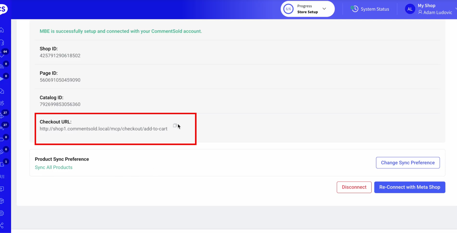Image resolution: width=457 pixels, height=233 pixels.
Task: Click the share icon at sidebar bottom
Action: pyautogui.click(x=2, y=226)
